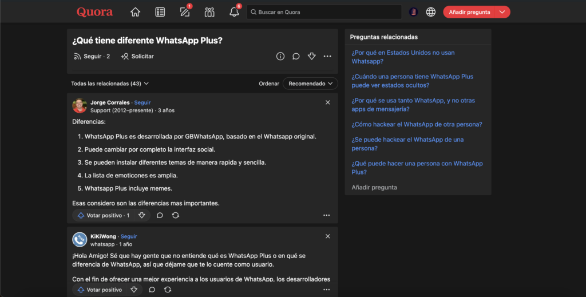Click list item about GBWhatsApp development

200,136
